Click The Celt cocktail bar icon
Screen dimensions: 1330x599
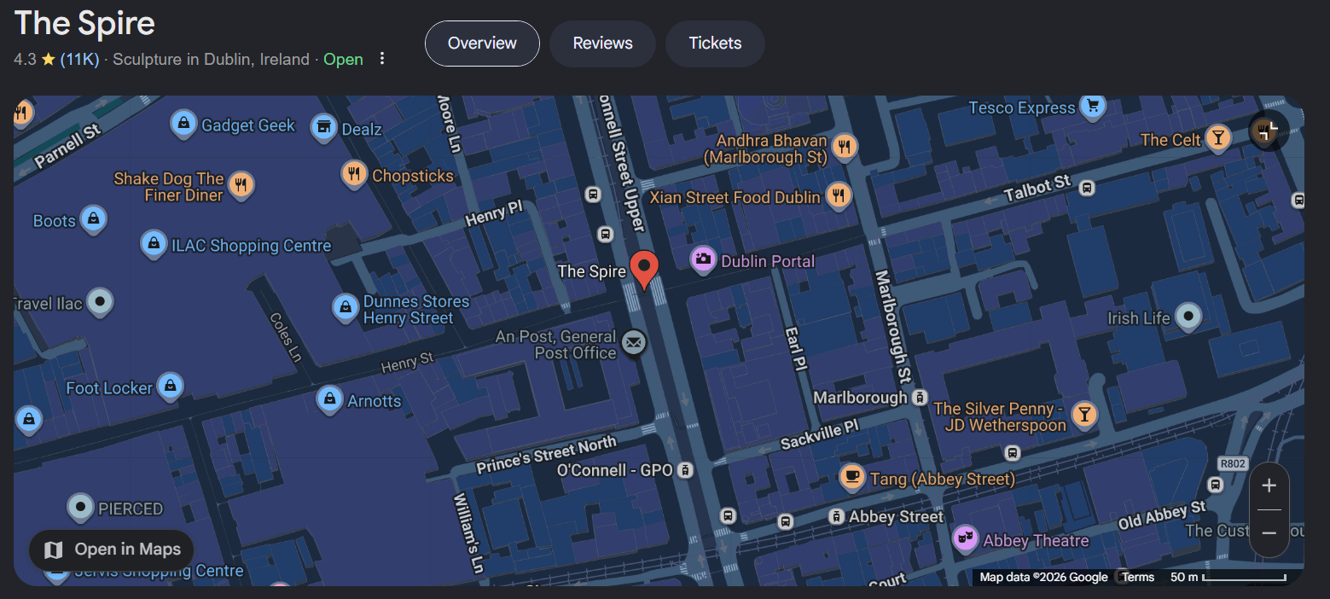click(x=1217, y=139)
